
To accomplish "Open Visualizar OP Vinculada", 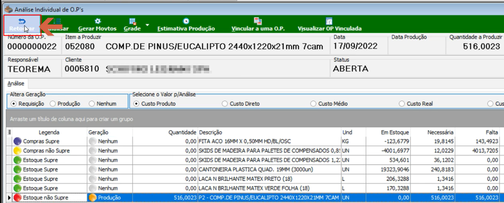I will point(330,25).
